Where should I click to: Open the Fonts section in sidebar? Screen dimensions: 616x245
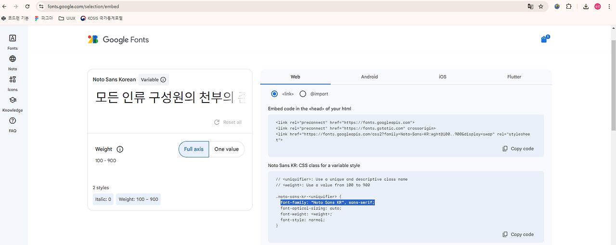click(13, 42)
